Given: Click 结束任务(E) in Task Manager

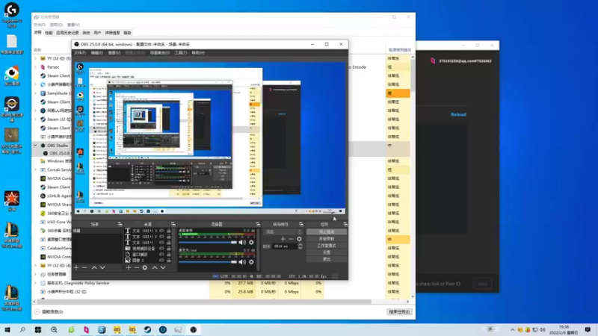Looking at the screenshot, I should pos(399,311).
